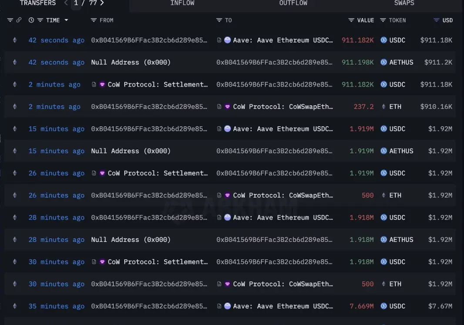Toggle the TIME sort arrow
Image resolution: width=464 pixels, height=325 pixels.
point(66,20)
